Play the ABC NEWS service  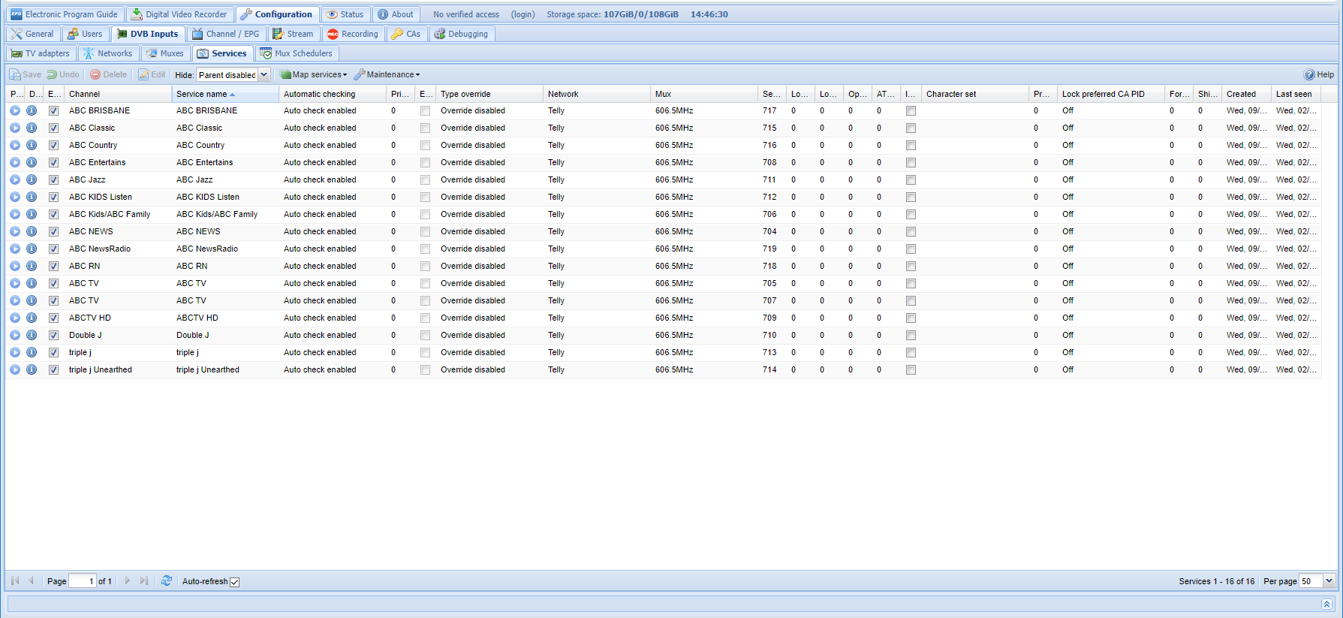click(x=15, y=231)
